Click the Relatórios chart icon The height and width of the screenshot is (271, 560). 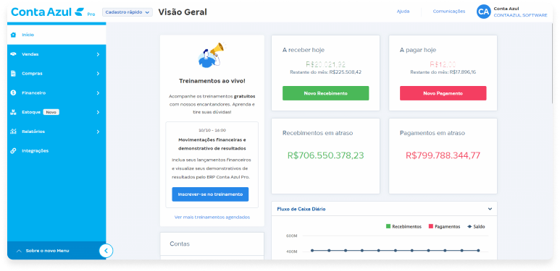tap(14, 132)
